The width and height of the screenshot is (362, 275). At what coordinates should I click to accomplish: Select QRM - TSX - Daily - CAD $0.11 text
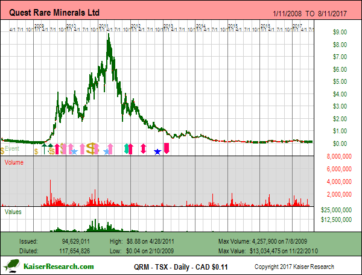(181, 267)
